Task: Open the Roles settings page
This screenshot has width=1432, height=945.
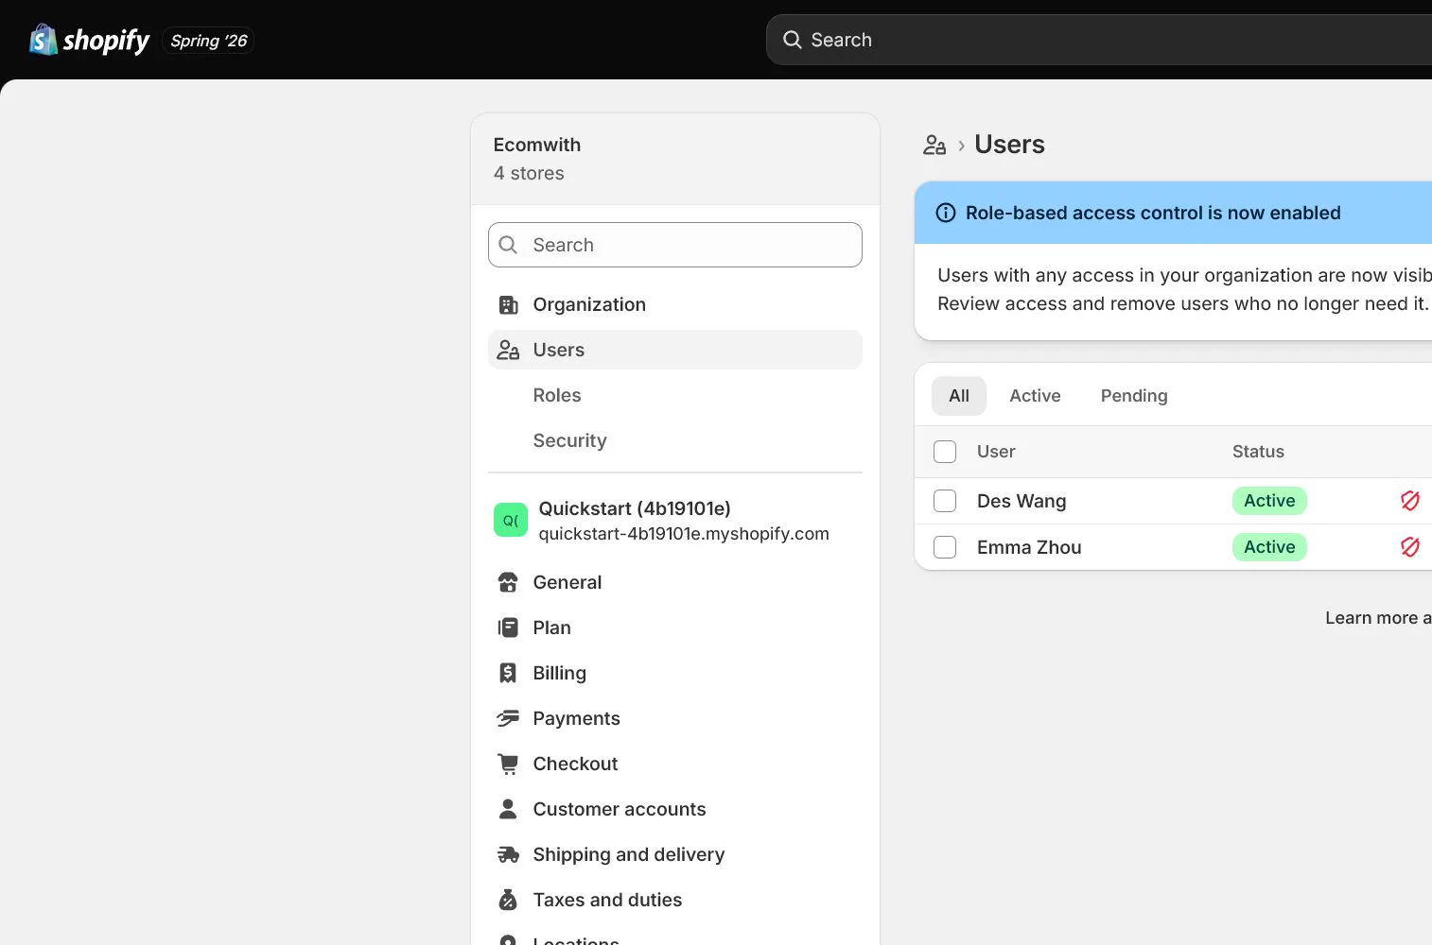Action: 675,395
